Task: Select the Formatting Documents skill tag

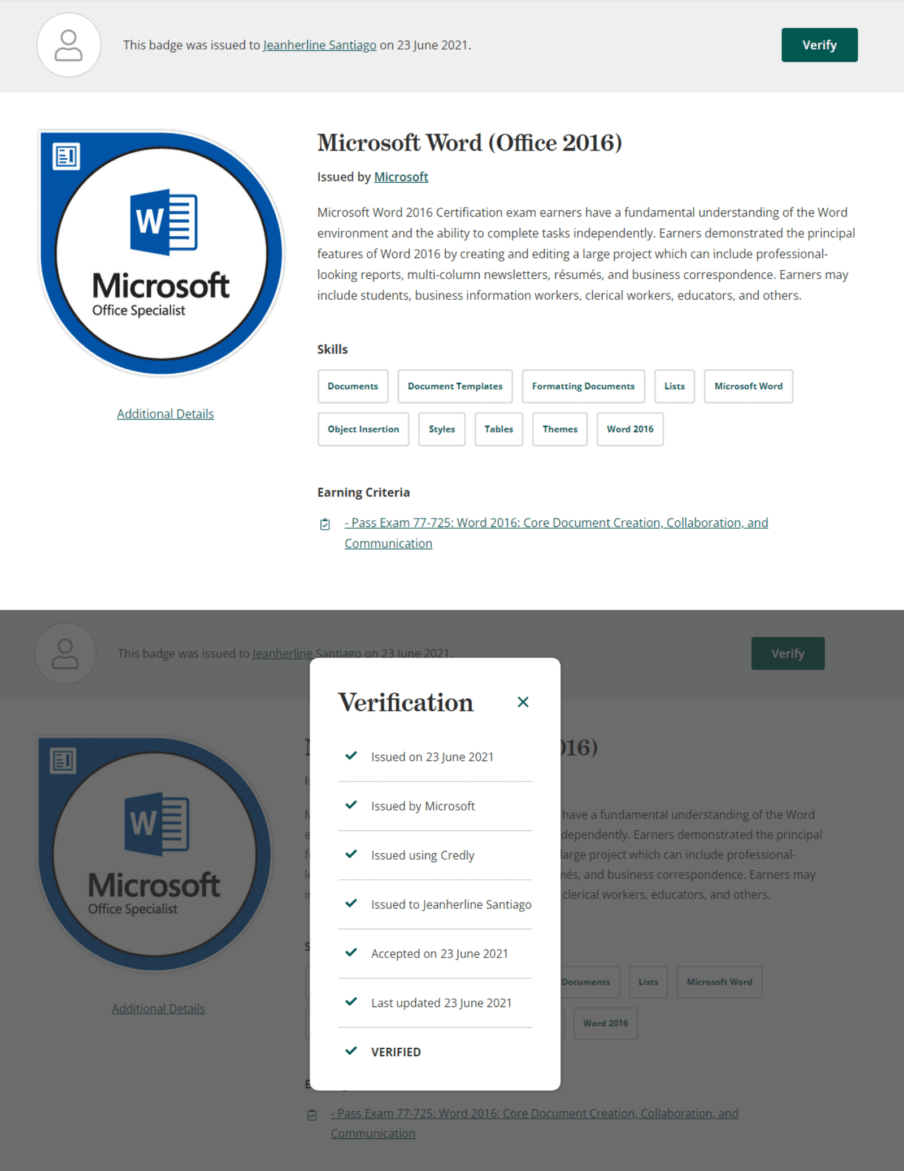Action: pos(583,386)
